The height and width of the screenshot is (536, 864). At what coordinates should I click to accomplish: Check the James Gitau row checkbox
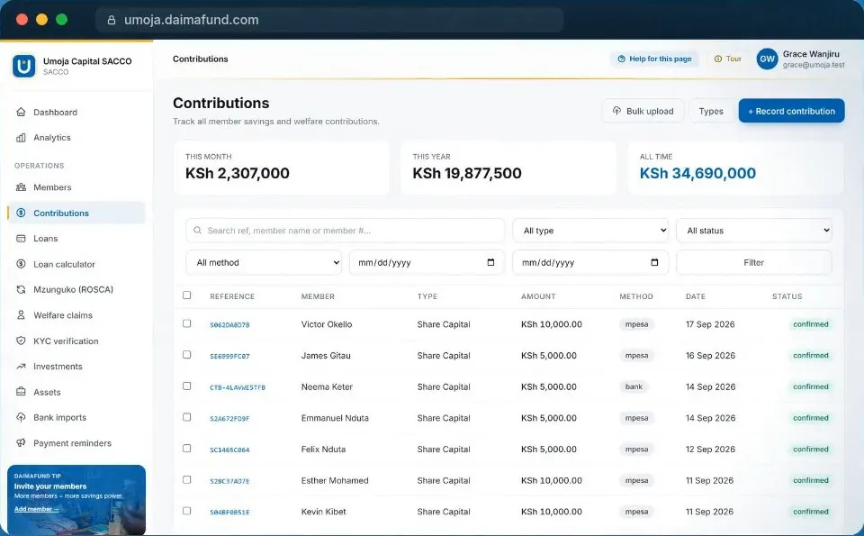coord(187,355)
